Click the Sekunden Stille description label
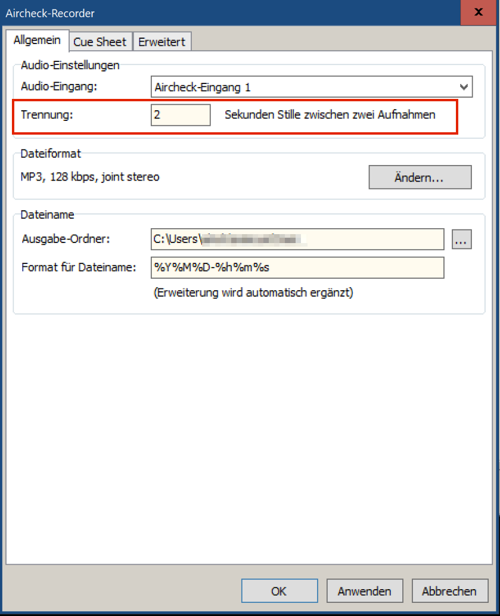 [x=330, y=115]
